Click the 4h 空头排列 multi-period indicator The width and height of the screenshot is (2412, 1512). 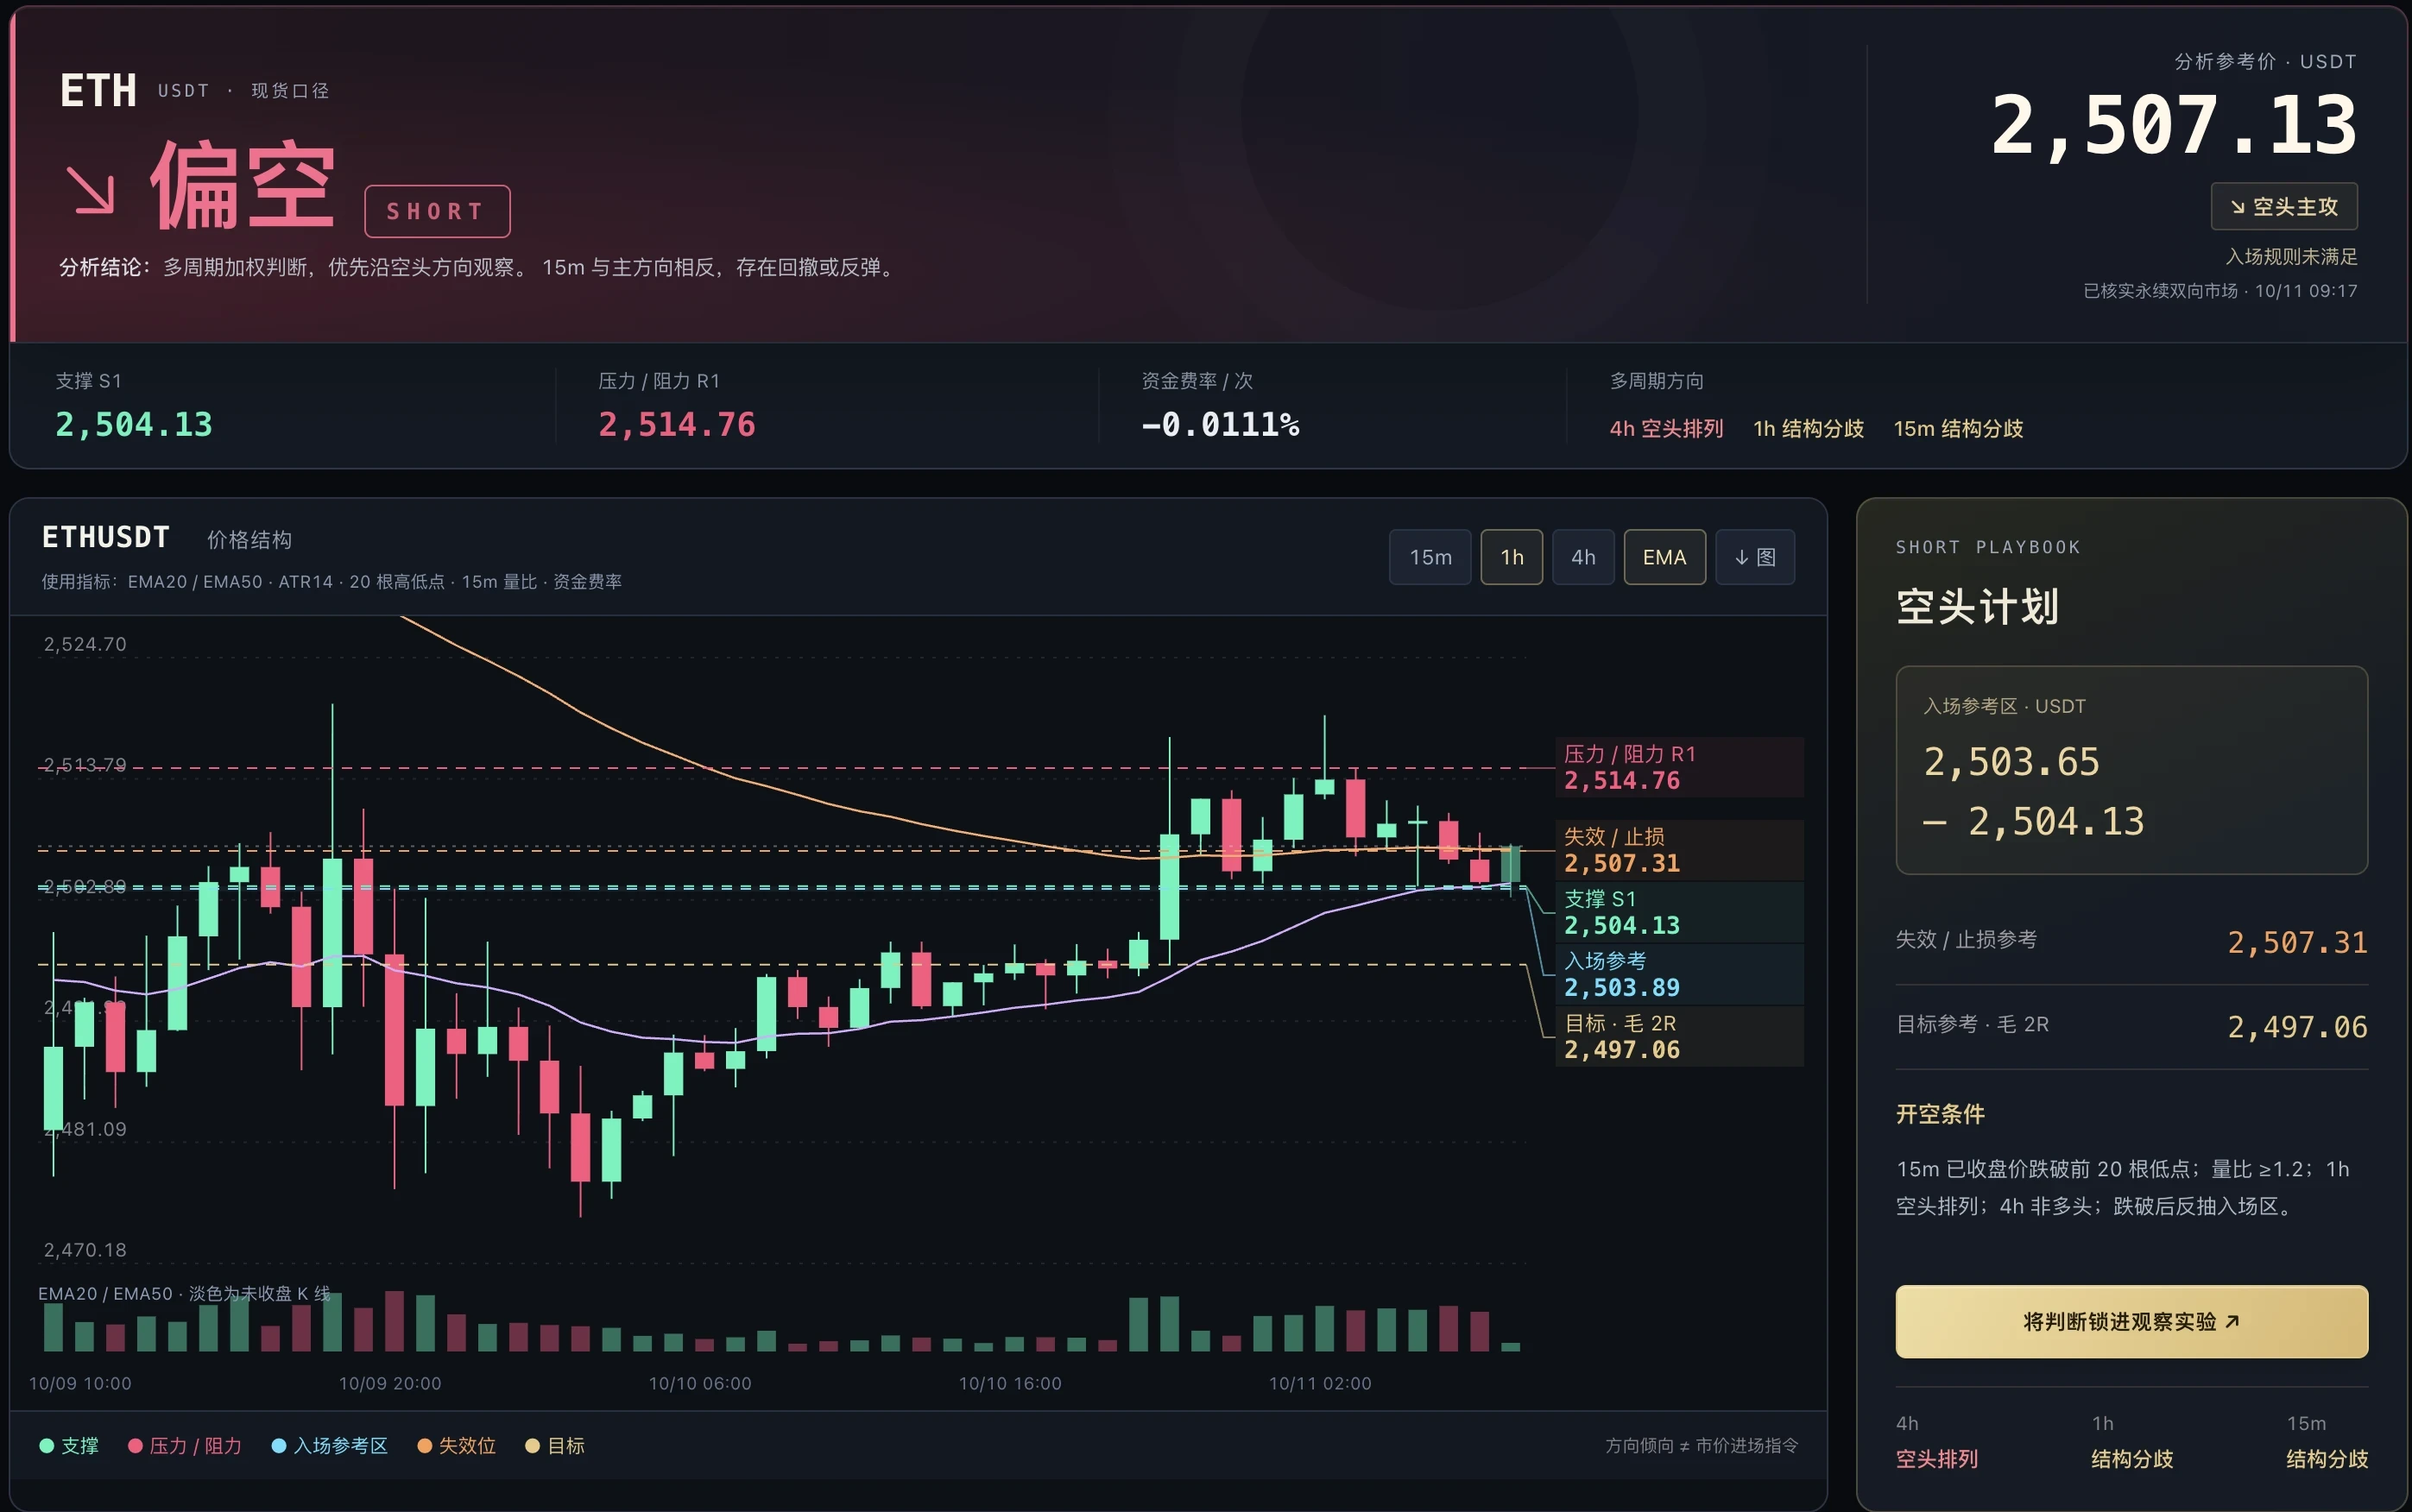(1666, 428)
